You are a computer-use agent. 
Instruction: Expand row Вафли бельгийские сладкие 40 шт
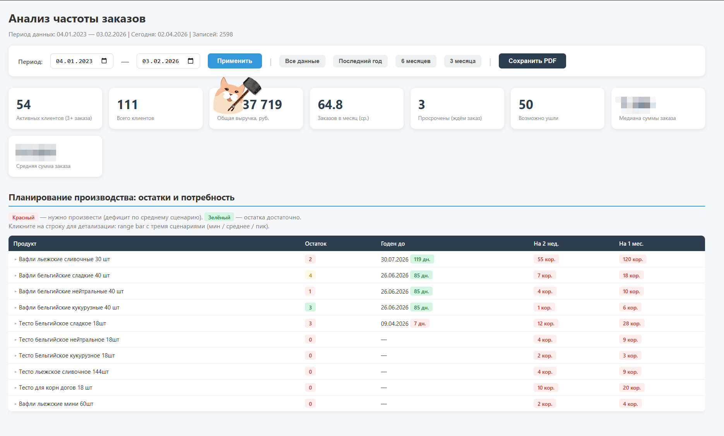coord(356,275)
